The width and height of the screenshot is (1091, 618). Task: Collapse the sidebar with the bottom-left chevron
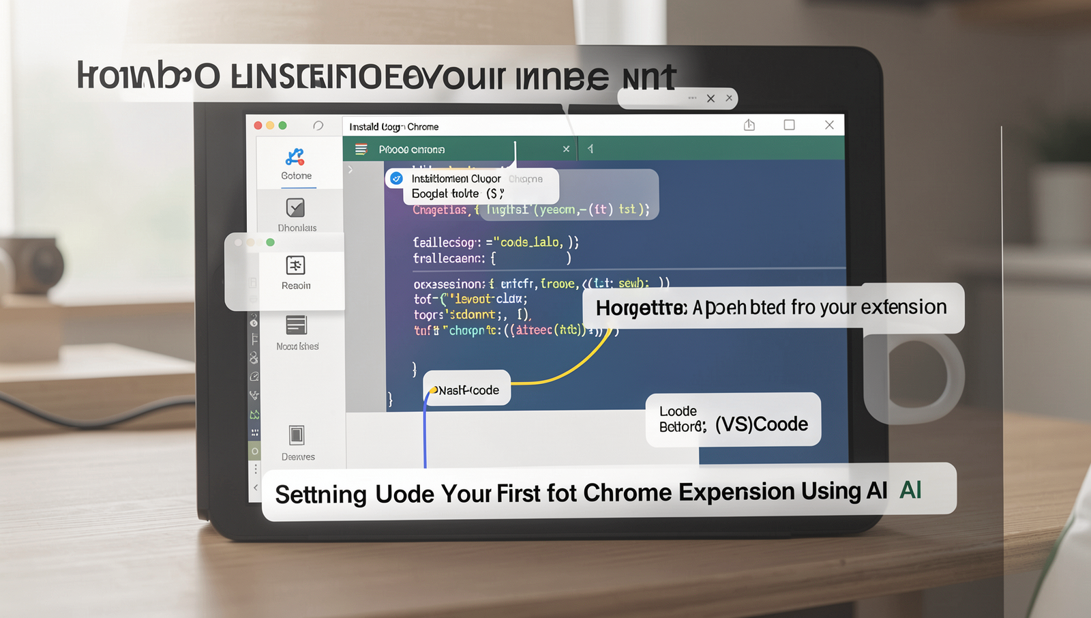click(x=256, y=487)
